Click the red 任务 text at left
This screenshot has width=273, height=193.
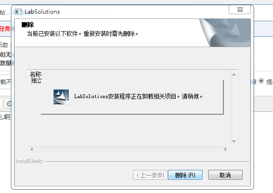point(5,28)
